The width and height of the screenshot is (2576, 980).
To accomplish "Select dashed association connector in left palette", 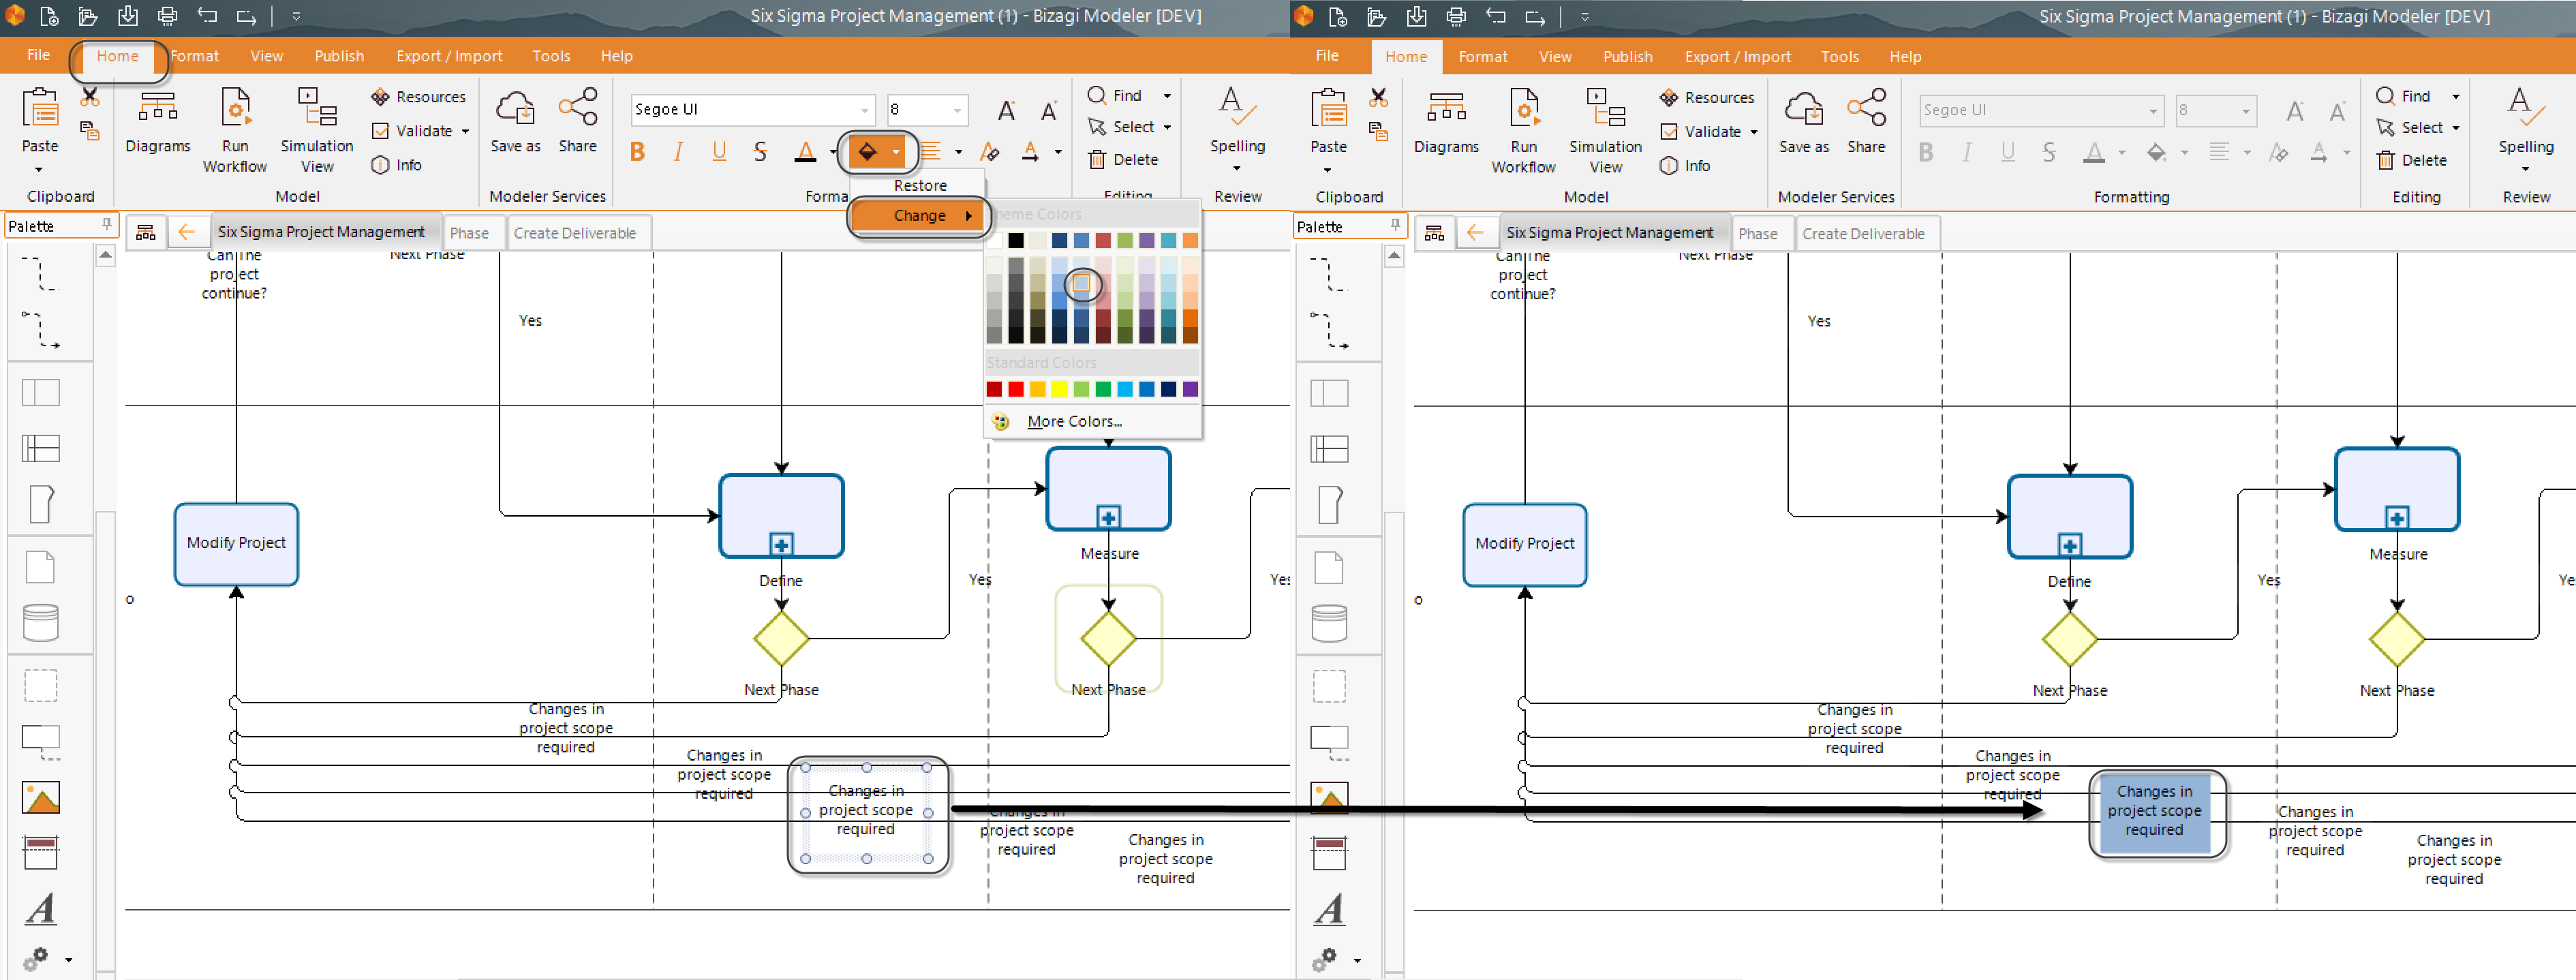I will point(41,274).
